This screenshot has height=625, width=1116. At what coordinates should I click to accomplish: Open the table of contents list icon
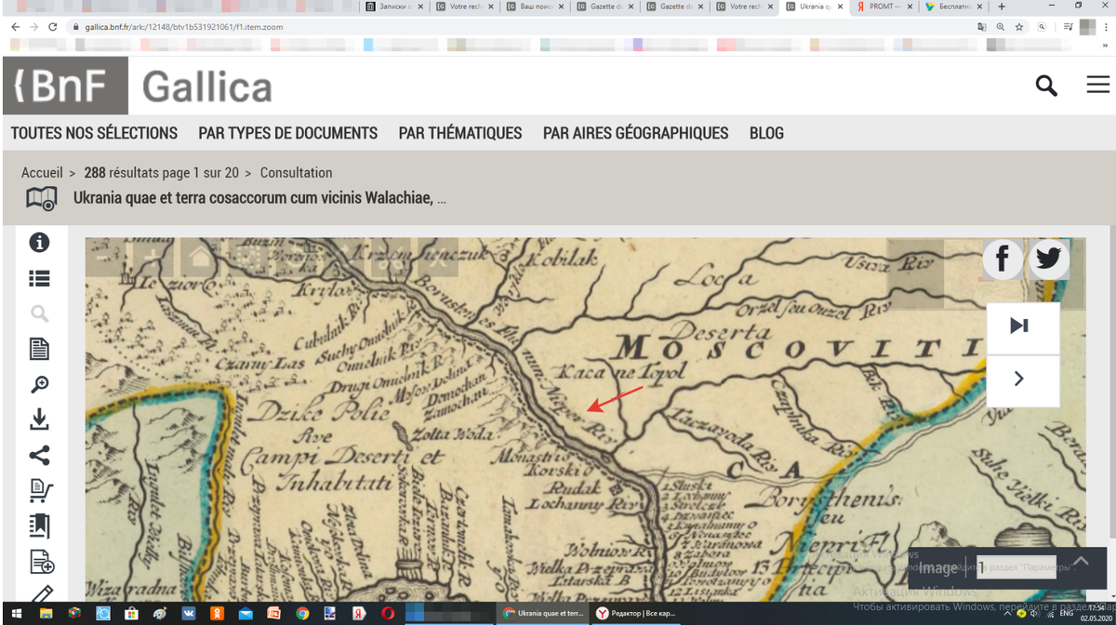[x=39, y=278]
